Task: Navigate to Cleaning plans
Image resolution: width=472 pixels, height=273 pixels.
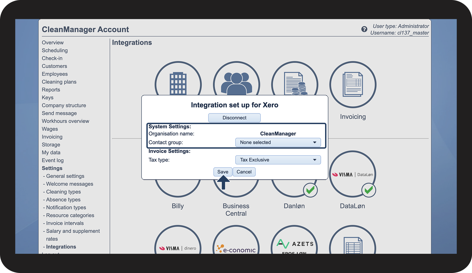Action: click(x=59, y=82)
